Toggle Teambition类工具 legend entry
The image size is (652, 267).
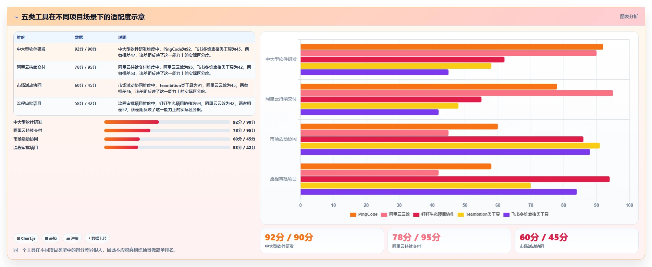pos(479,214)
